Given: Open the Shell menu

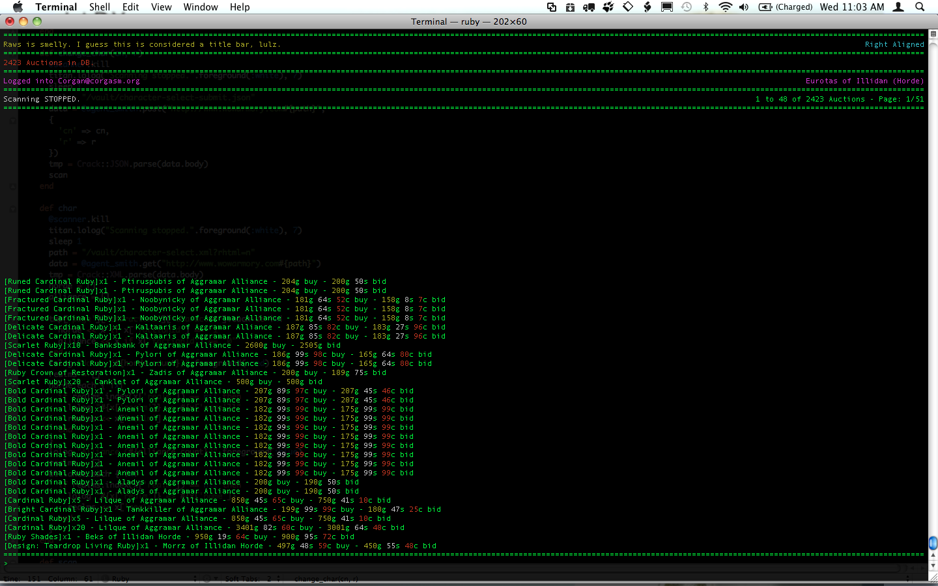Looking at the screenshot, I should tap(99, 7).
